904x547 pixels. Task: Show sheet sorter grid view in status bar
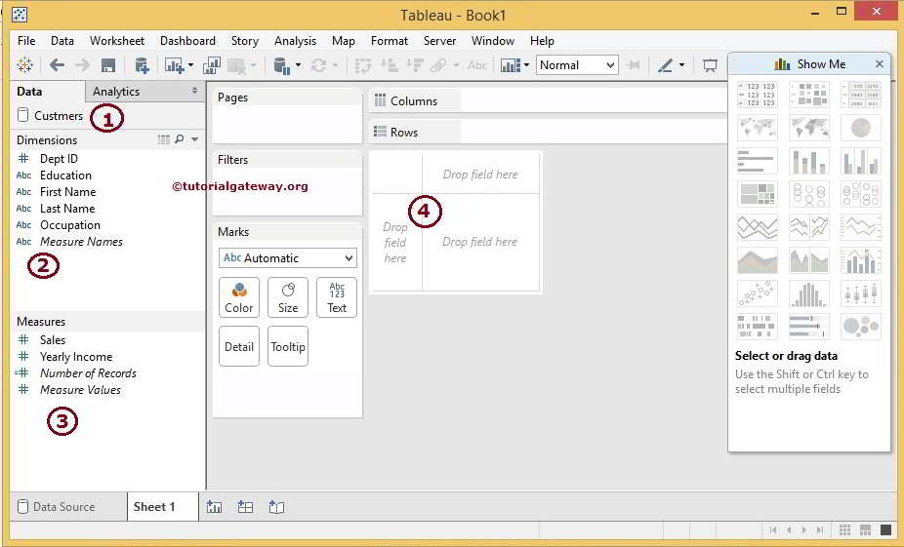coord(844,529)
